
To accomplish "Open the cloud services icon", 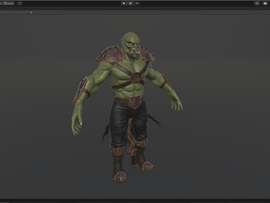I will tap(265, 3).
